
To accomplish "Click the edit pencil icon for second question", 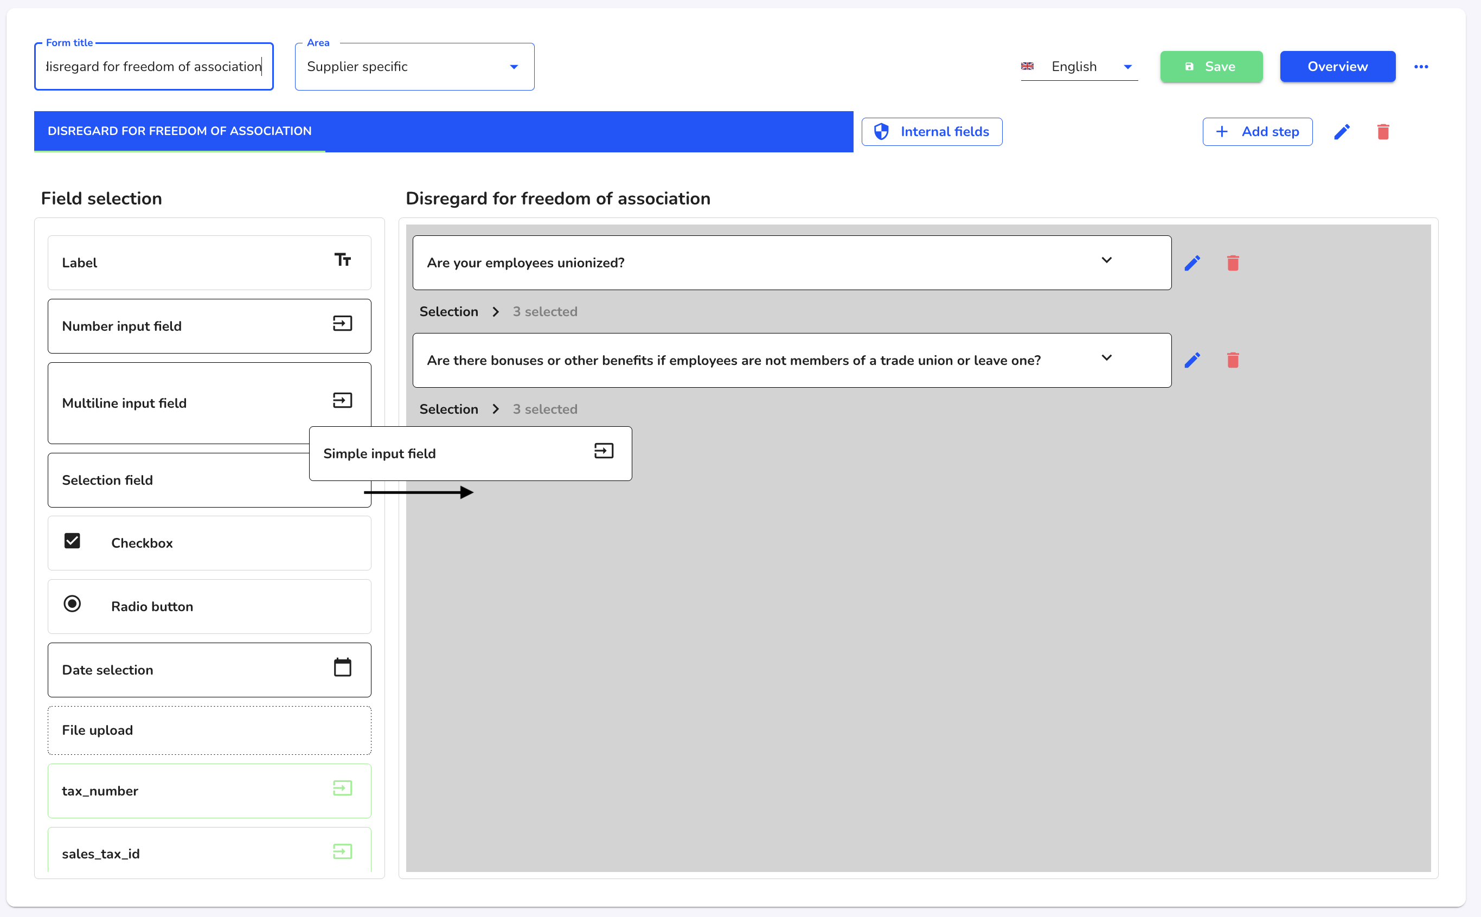I will pos(1192,361).
